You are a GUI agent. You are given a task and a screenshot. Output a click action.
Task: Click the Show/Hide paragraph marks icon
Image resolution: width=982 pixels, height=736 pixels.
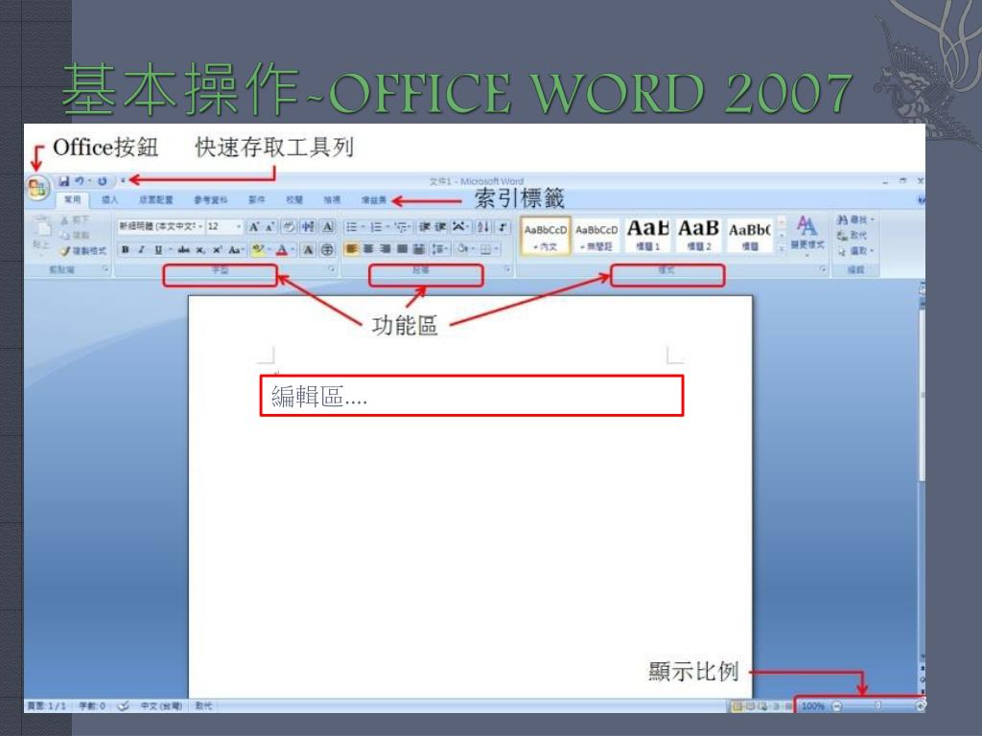pyautogui.click(x=503, y=226)
